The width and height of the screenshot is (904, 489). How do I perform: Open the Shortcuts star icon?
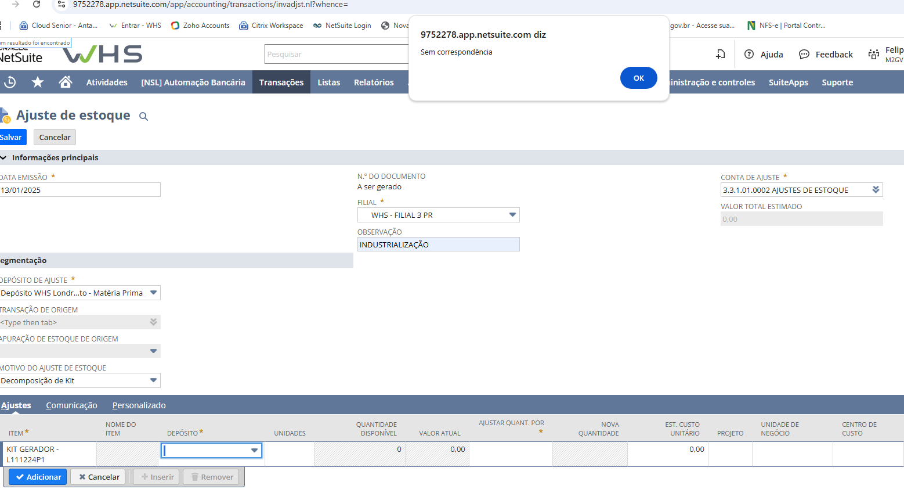(38, 82)
